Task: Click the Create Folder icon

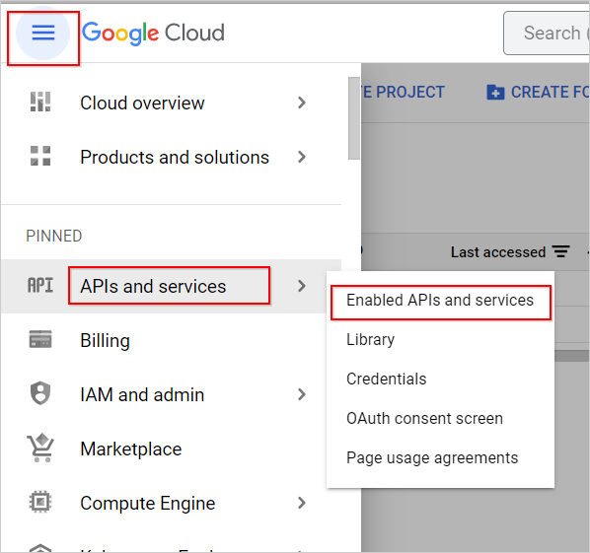Action: [x=495, y=92]
